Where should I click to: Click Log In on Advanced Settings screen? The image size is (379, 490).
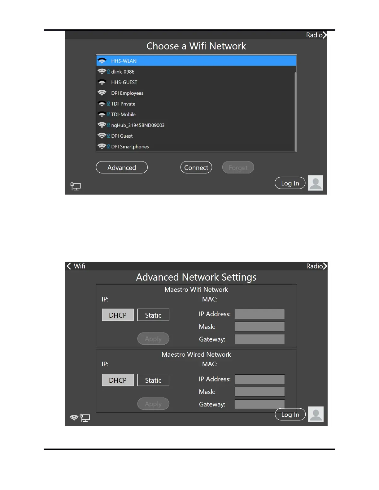[290, 415]
